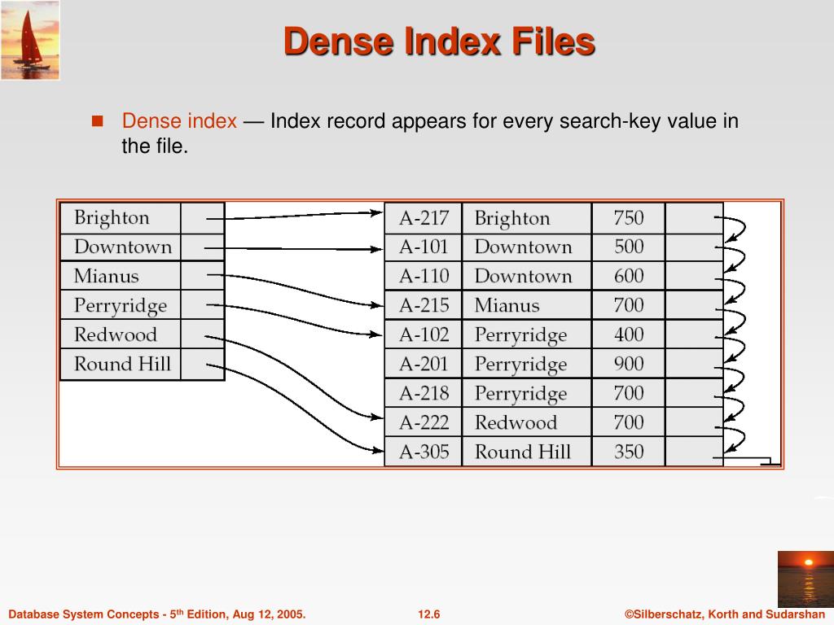Viewport: 834px width, 625px height.
Task: Click 'Round Hill' in the A-305 record
Action: tap(523, 452)
